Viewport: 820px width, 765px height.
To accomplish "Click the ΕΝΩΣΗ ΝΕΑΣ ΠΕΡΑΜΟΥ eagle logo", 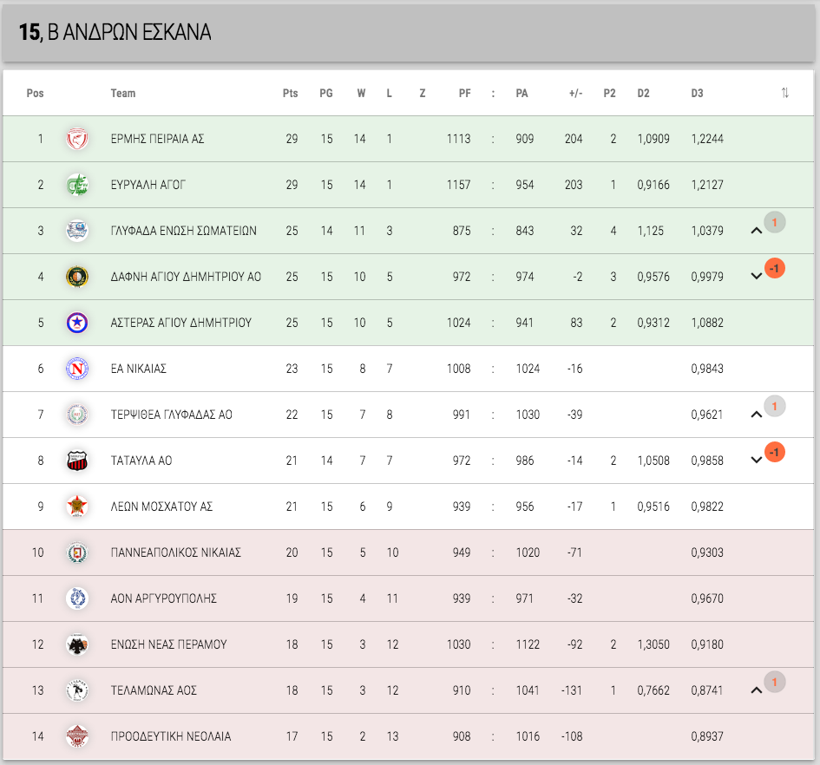I will pyautogui.click(x=77, y=644).
